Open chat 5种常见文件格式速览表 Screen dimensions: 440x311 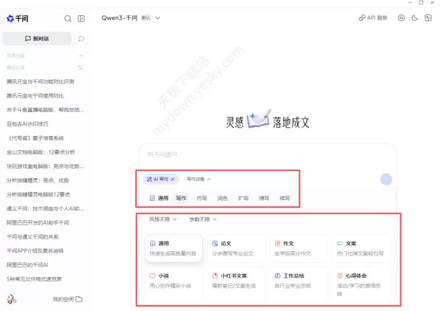click(34, 279)
